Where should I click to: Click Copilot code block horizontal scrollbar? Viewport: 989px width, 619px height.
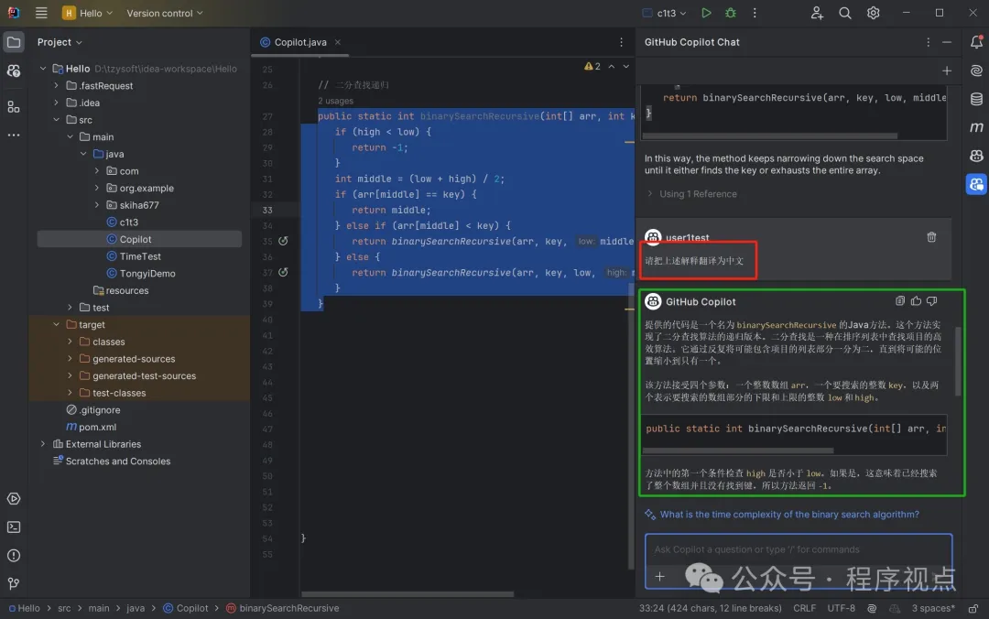click(738, 451)
